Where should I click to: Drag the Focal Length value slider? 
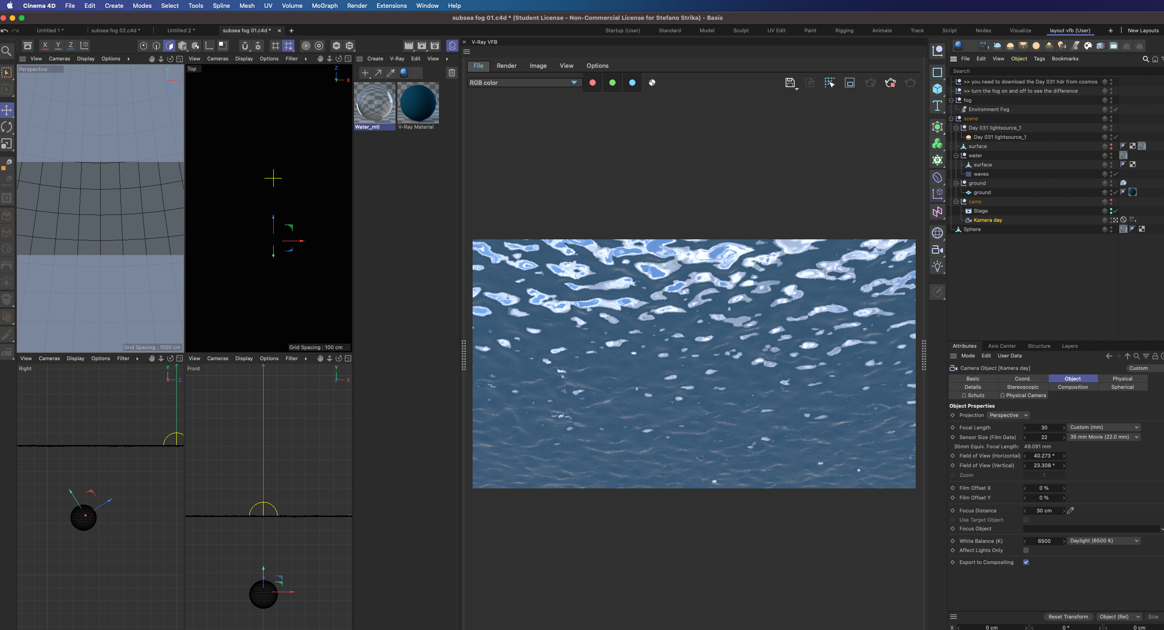(x=1044, y=428)
